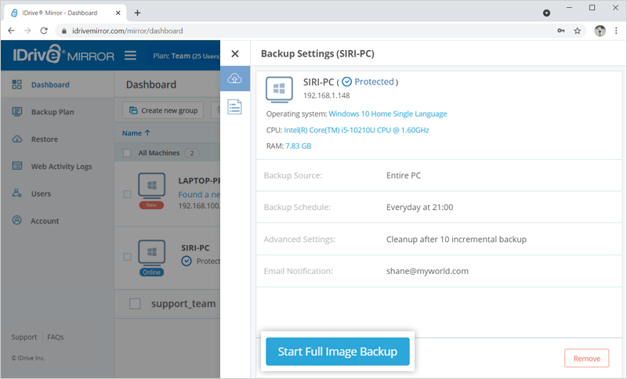
Task: Select the LAPTOP machine checkbox
Action: click(x=127, y=194)
